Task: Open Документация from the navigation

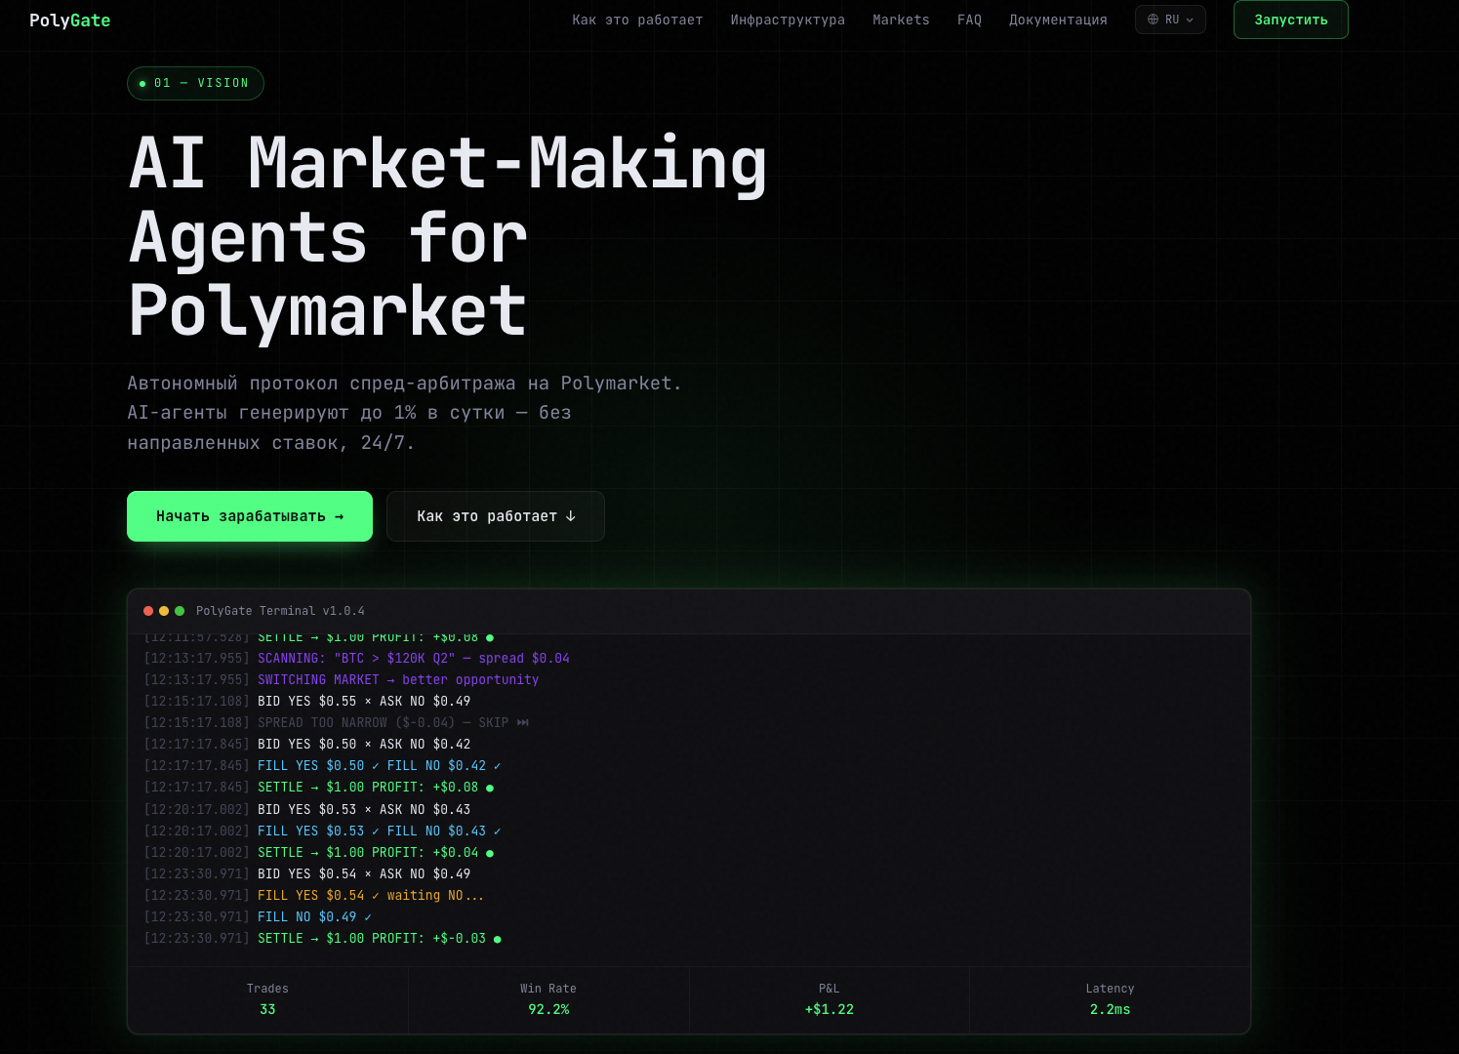Action: [x=1058, y=20]
